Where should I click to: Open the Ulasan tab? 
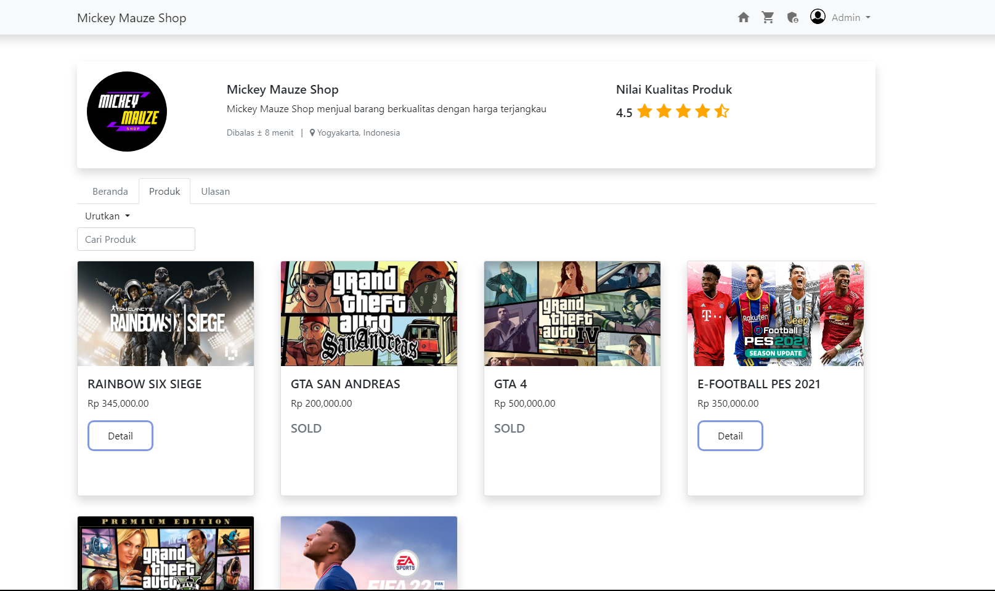coord(216,191)
